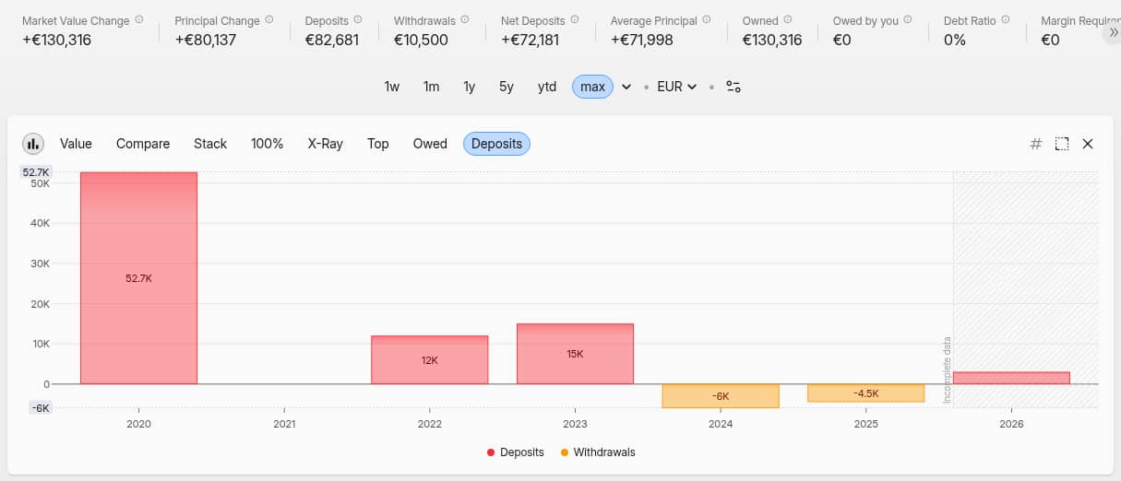Switch to the 100% tab
Screen dimensions: 1121x481
(268, 144)
